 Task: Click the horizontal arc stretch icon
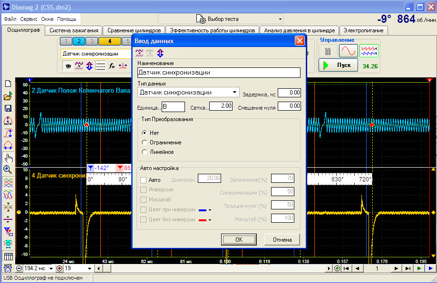[x=8, y=145]
